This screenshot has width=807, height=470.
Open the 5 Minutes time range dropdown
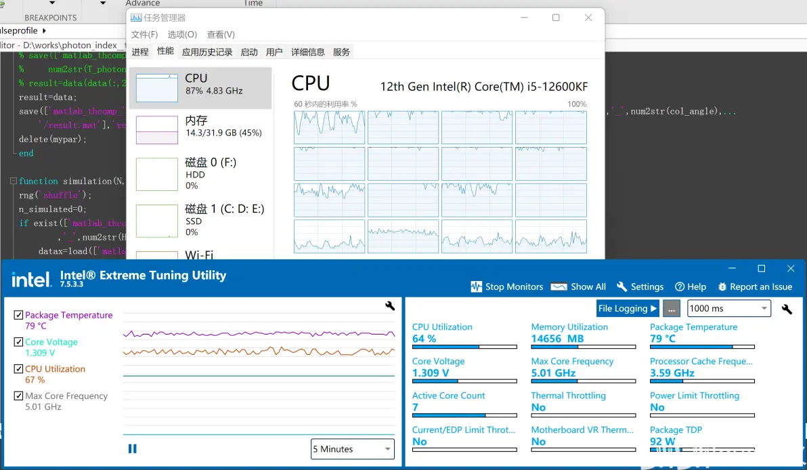tap(353, 449)
